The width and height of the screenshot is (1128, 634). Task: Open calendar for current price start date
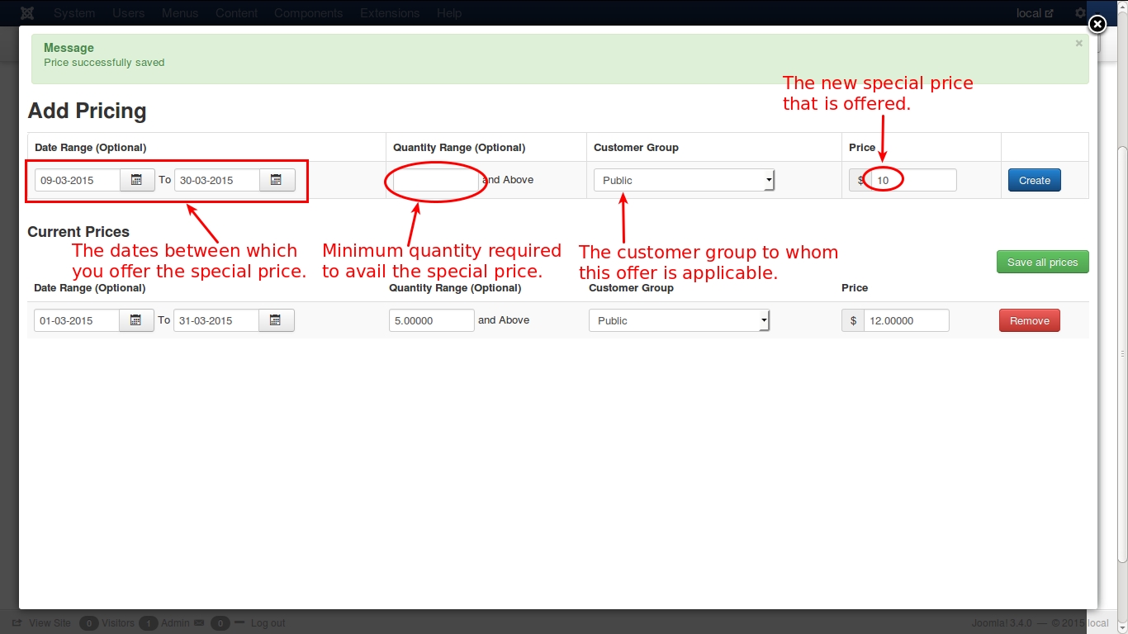click(x=136, y=320)
